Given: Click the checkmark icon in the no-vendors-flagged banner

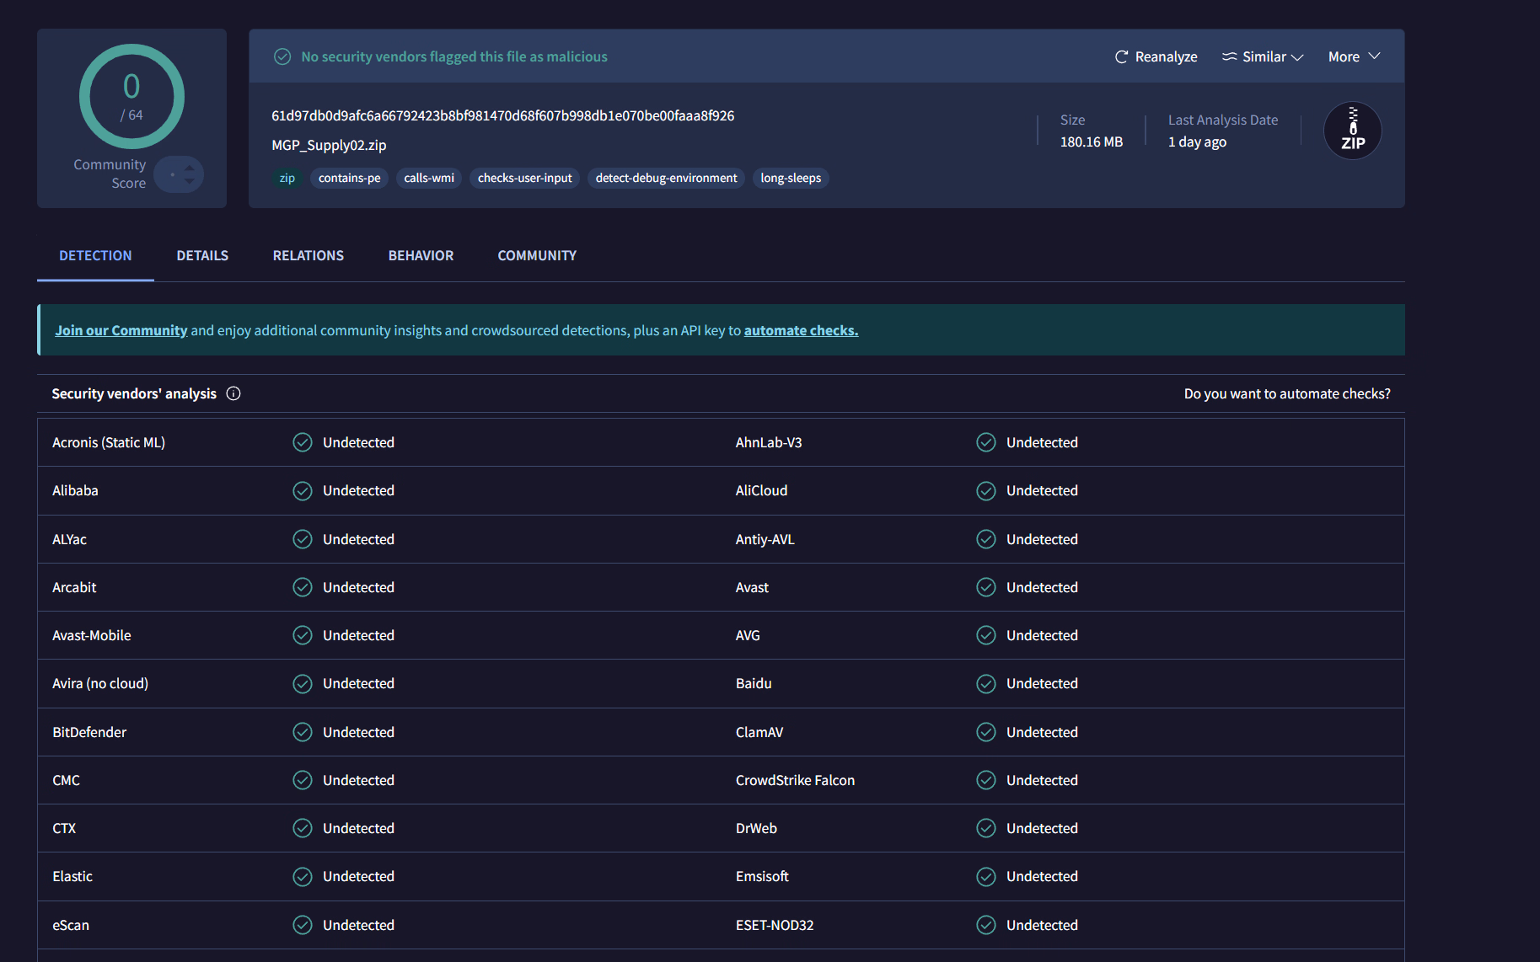Looking at the screenshot, I should 282,56.
